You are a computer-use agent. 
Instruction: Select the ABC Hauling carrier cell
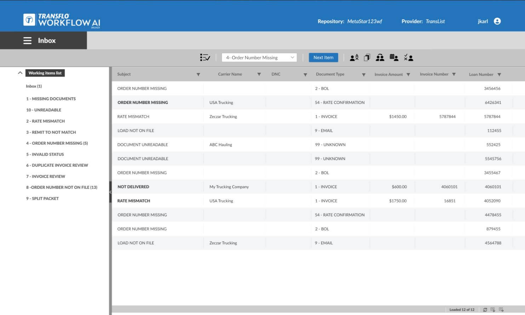pos(221,145)
